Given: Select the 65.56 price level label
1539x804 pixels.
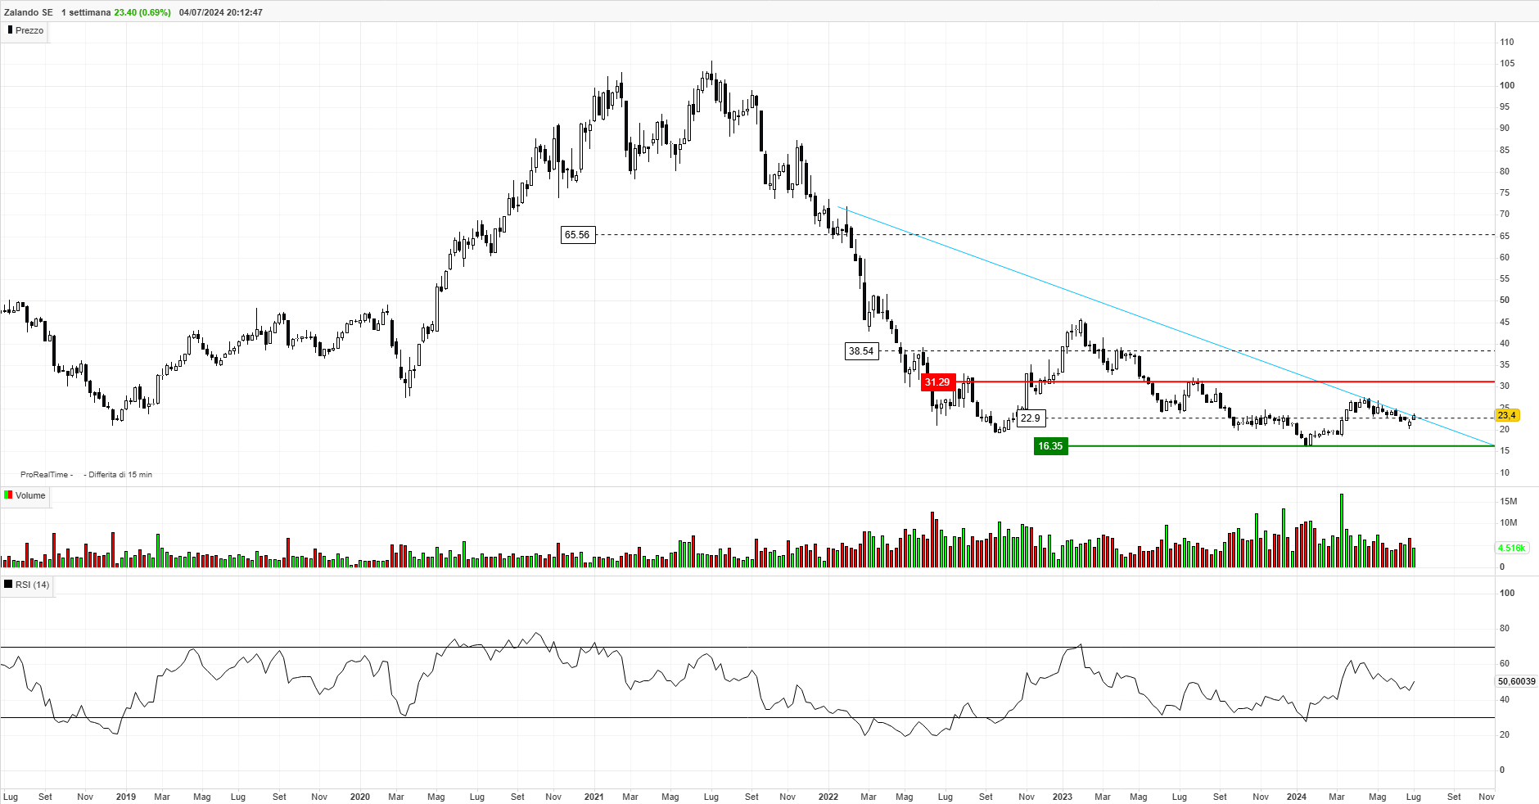Looking at the screenshot, I should pos(577,235).
